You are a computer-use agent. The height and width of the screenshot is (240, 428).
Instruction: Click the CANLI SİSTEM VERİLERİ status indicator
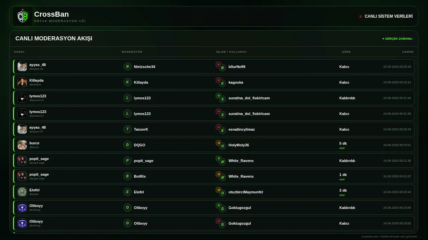(x=386, y=16)
